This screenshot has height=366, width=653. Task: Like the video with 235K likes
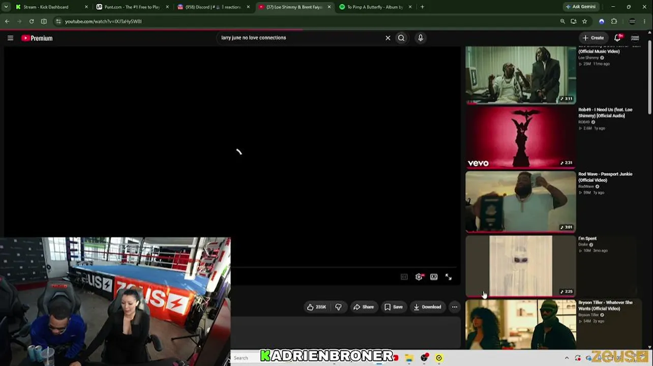click(x=316, y=307)
